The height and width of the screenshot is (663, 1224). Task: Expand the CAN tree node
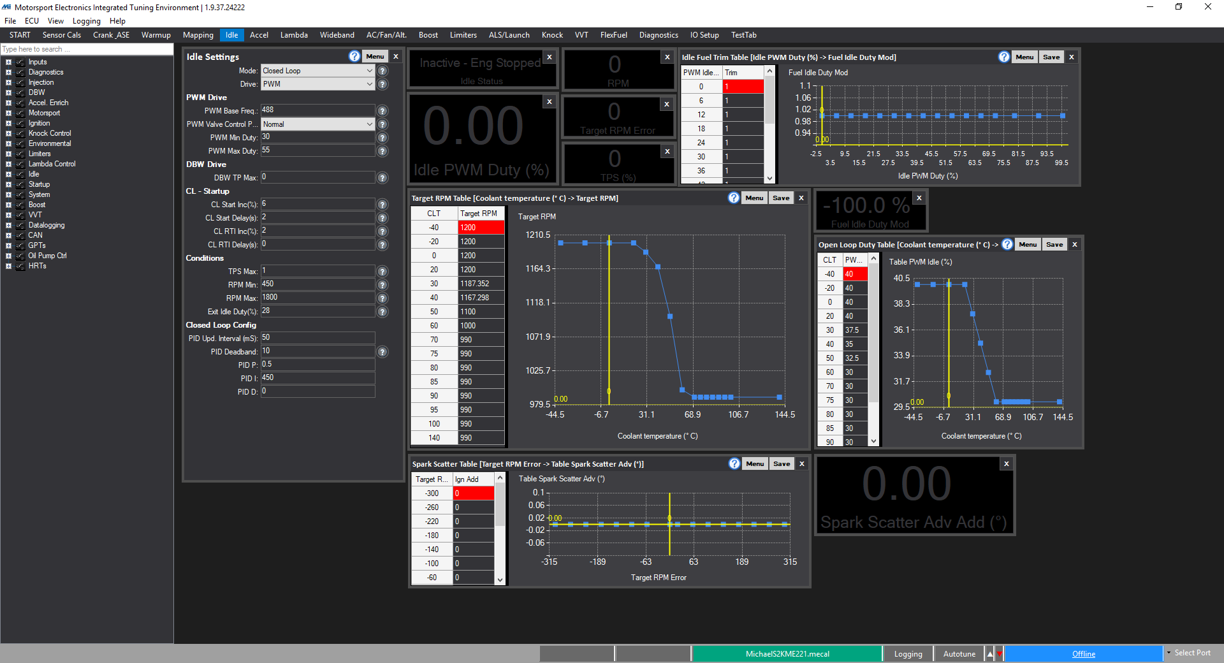click(8, 235)
